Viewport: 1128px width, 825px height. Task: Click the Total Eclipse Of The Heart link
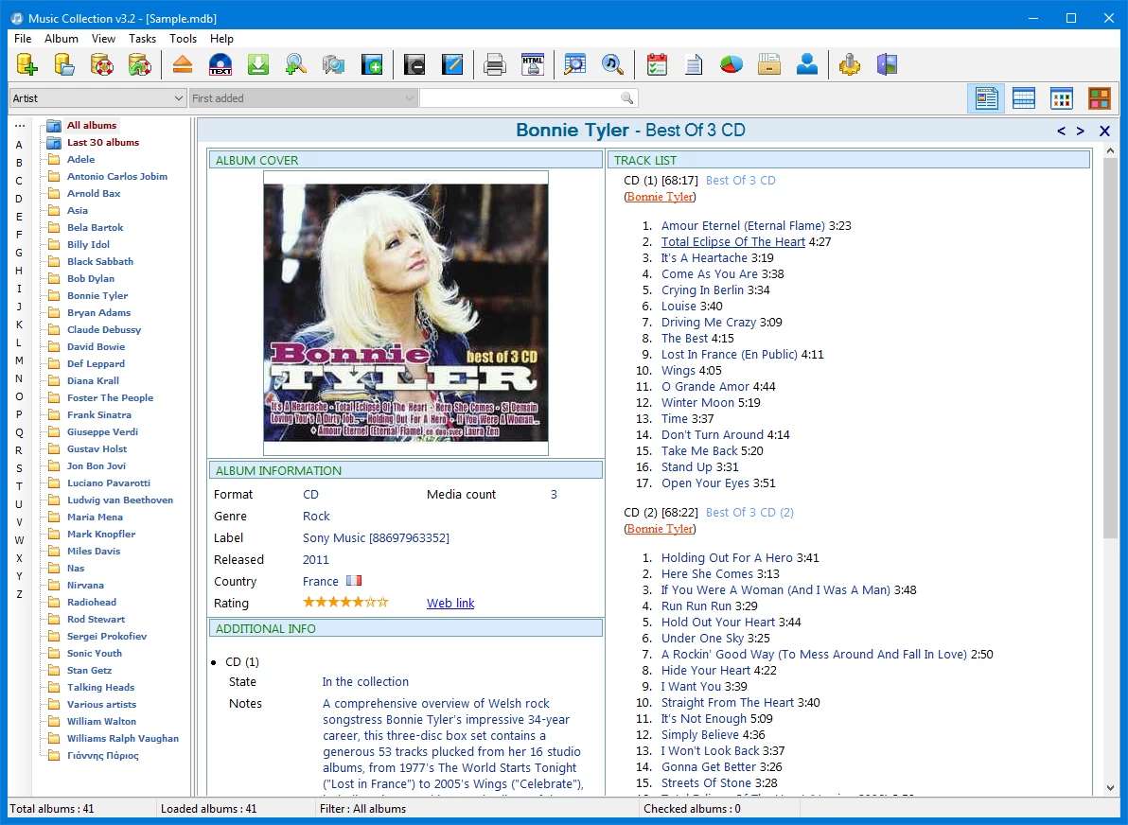click(x=733, y=241)
